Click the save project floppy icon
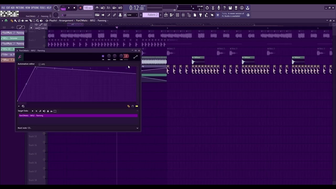336x189 pixels. pos(230,8)
